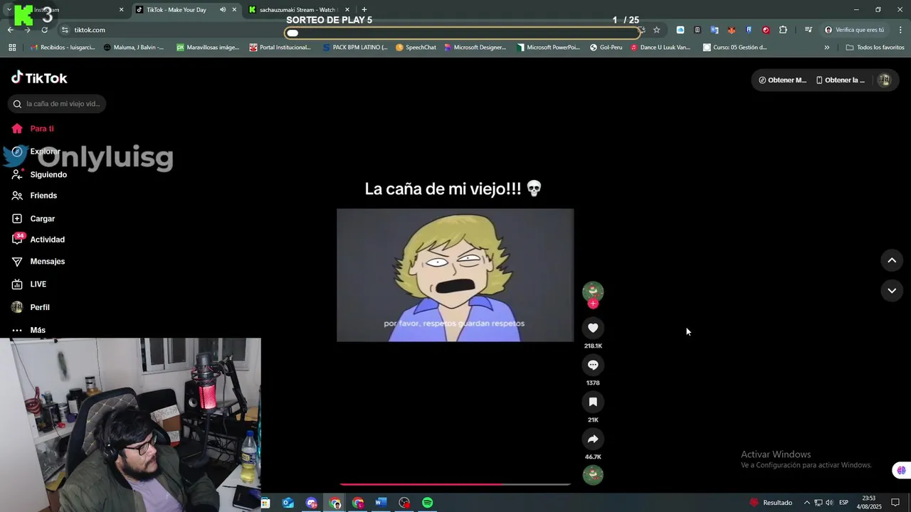Go to previous video with up chevron
This screenshot has height=512, width=911.
pyautogui.click(x=892, y=260)
